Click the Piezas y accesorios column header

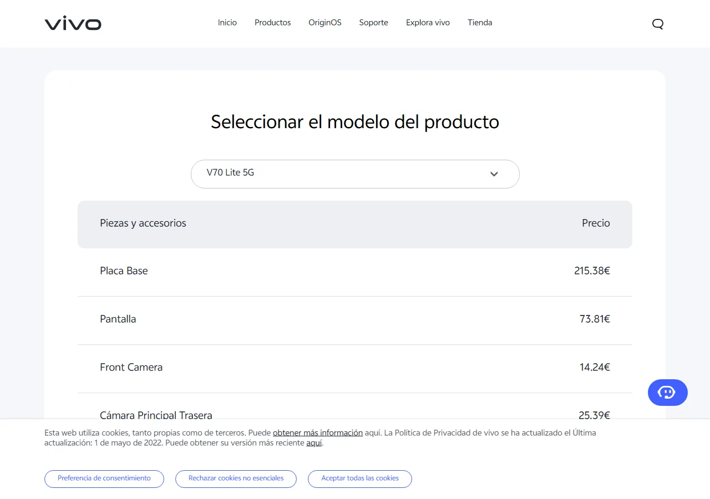pos(143,223)
